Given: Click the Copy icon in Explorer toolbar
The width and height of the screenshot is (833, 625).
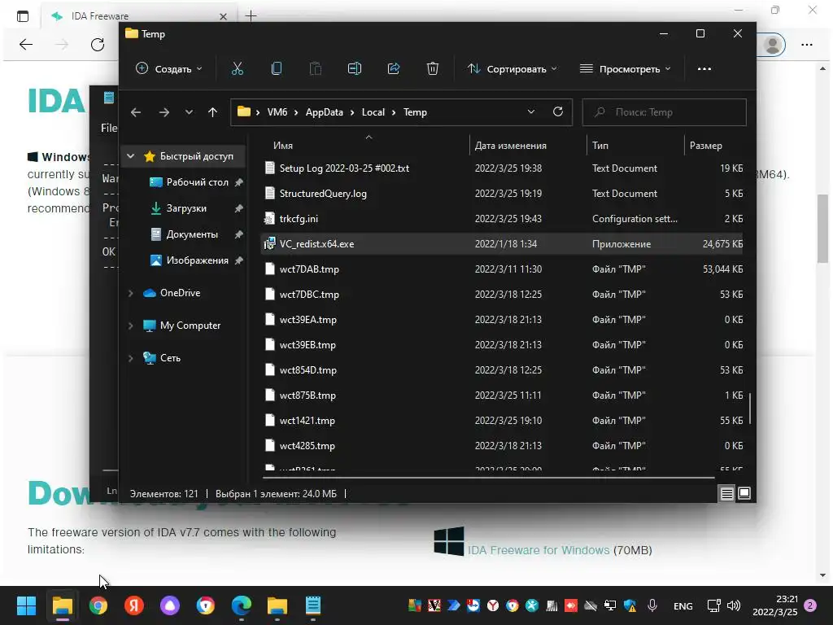Looking at the screenshot, I should coord(277,68).
